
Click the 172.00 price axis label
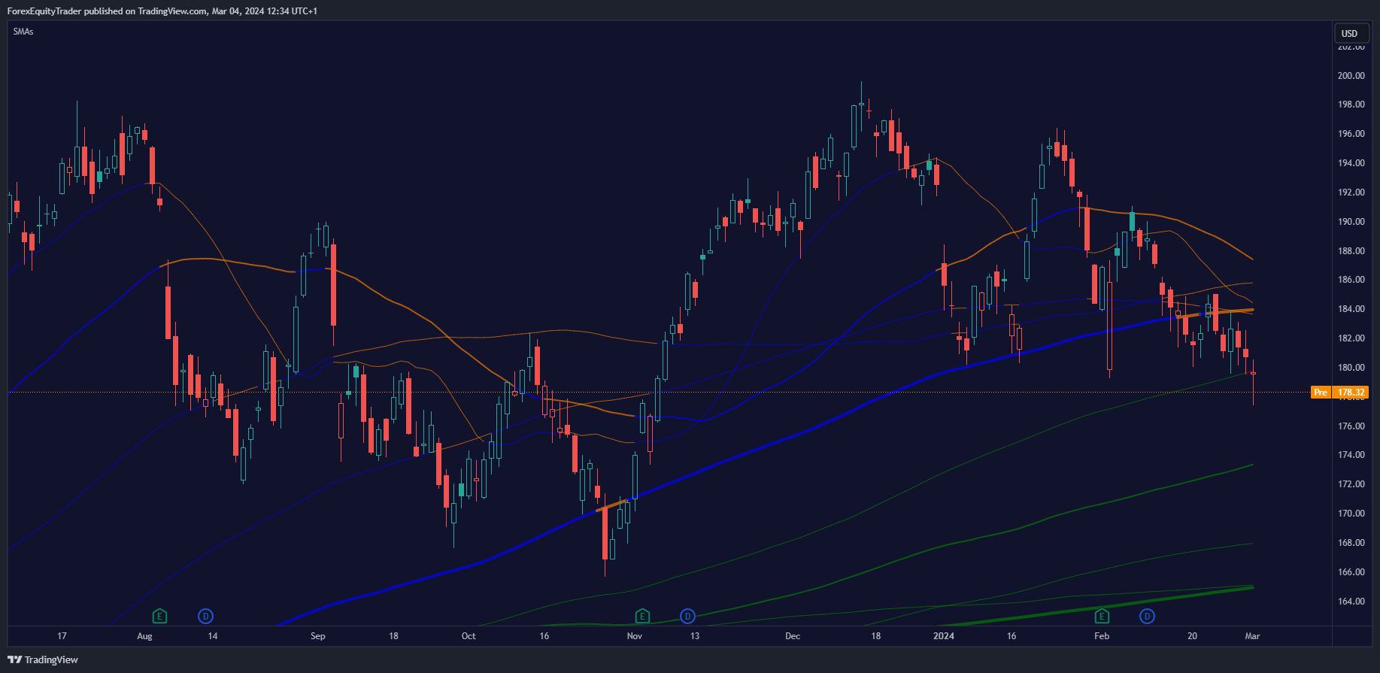coord(1351,484)
